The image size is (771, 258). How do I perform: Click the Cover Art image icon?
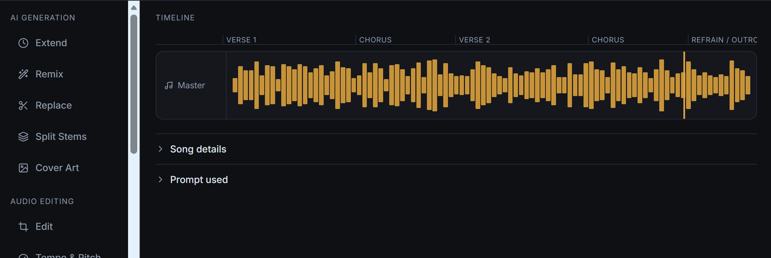point(23,168)
